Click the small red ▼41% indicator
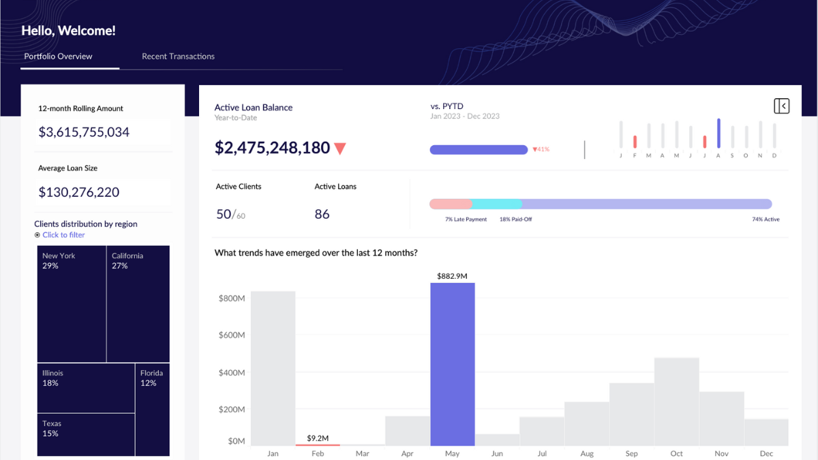The width and height of the screenshot is (818, 460). 541,149
